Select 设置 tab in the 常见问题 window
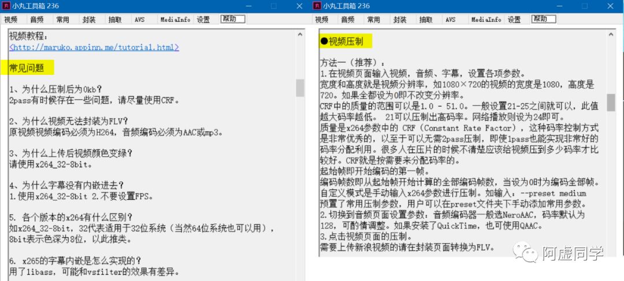The width and height of the screenshot is (624, 281). pos(203,20)
